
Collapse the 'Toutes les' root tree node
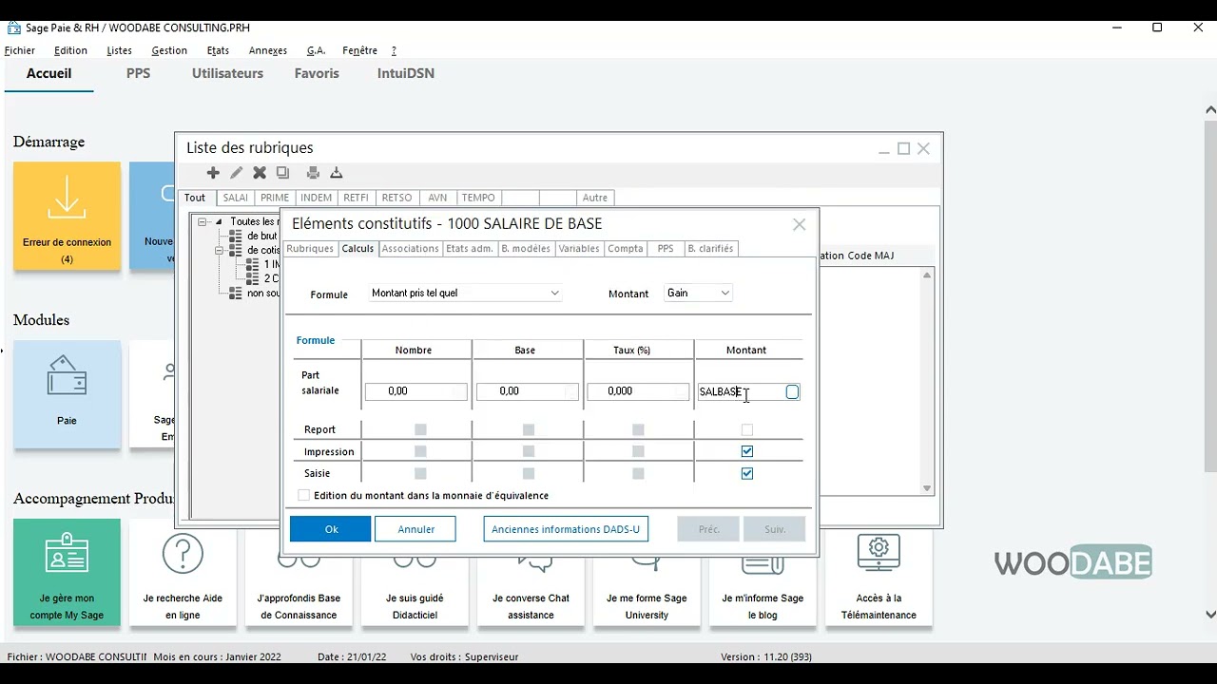(203, 221)
